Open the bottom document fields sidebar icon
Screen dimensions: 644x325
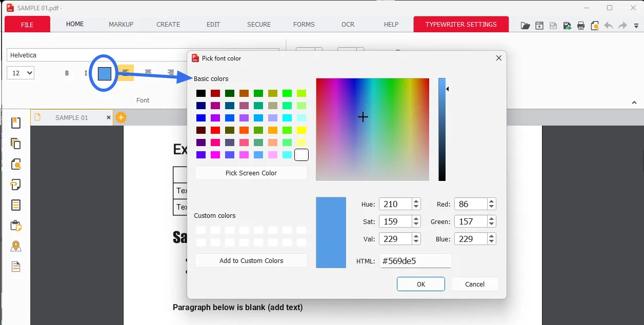coord(16,267)
